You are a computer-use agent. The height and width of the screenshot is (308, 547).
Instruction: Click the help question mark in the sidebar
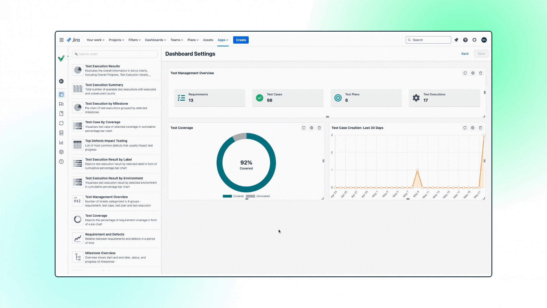click(61, 161)
